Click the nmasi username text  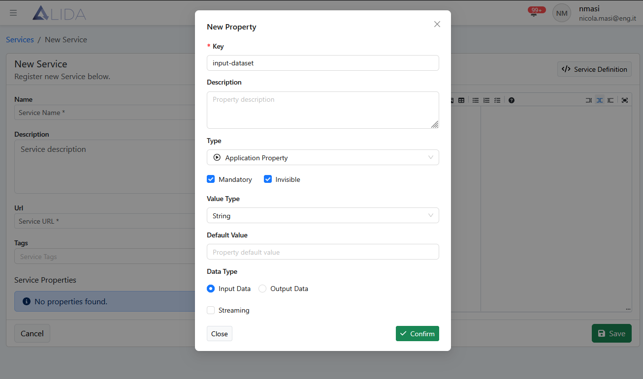tap(589, 8)
